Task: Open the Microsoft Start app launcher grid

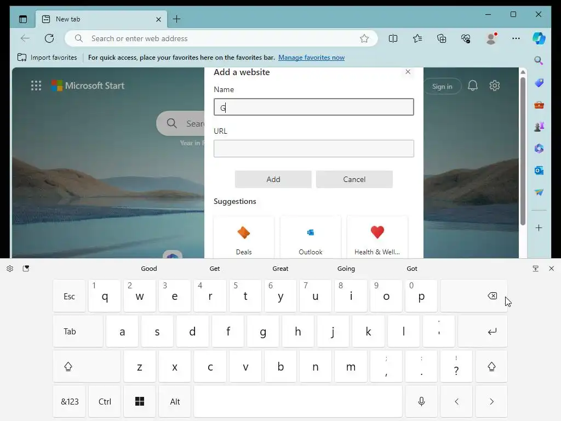Action: [x=36, y=86]
